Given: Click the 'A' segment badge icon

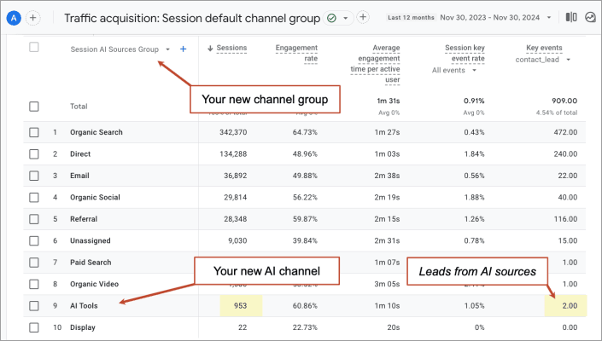Looking at the screenshot, I should tap(14, 17).
